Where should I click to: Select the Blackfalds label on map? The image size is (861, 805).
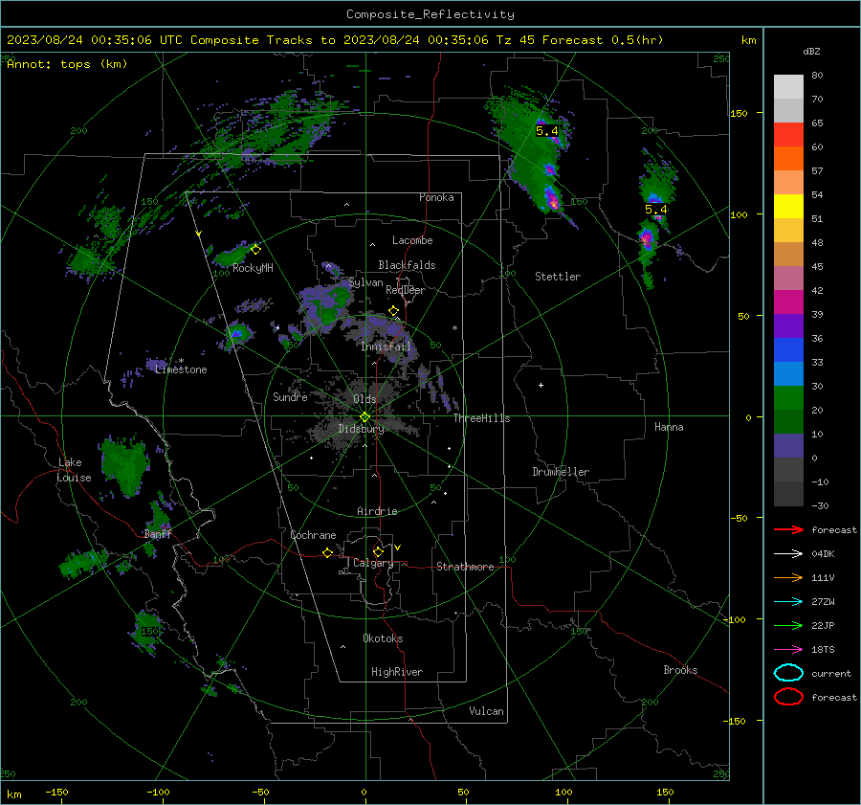click(407, 265)
